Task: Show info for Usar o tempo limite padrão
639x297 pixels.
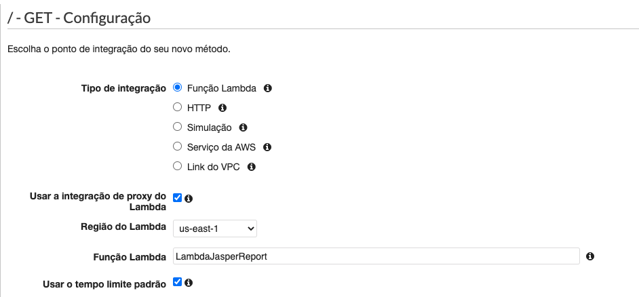Action: point(189,282)
